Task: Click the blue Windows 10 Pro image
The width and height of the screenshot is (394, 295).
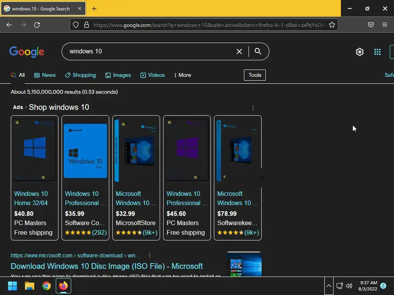Action: [85, 151]
